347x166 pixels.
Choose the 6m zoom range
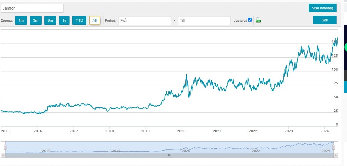[50, 20]
